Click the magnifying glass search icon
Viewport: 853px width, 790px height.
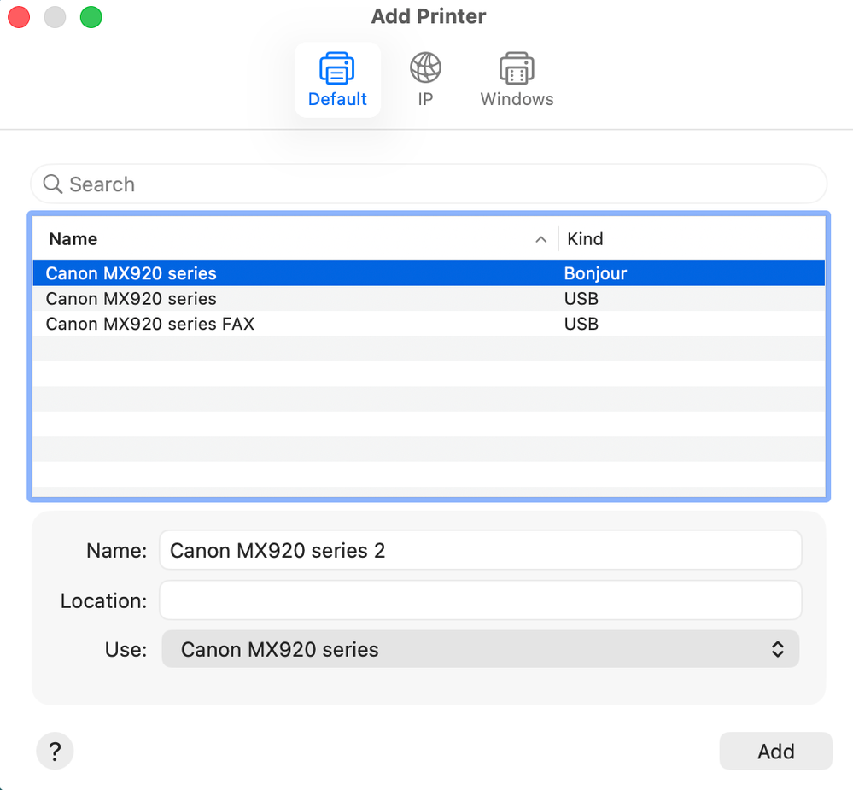[53, 184]
